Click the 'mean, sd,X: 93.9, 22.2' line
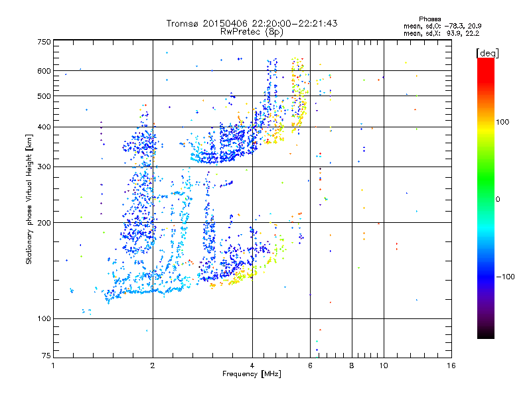The width and height of the screenshot is (531, 398). [441, 33]
